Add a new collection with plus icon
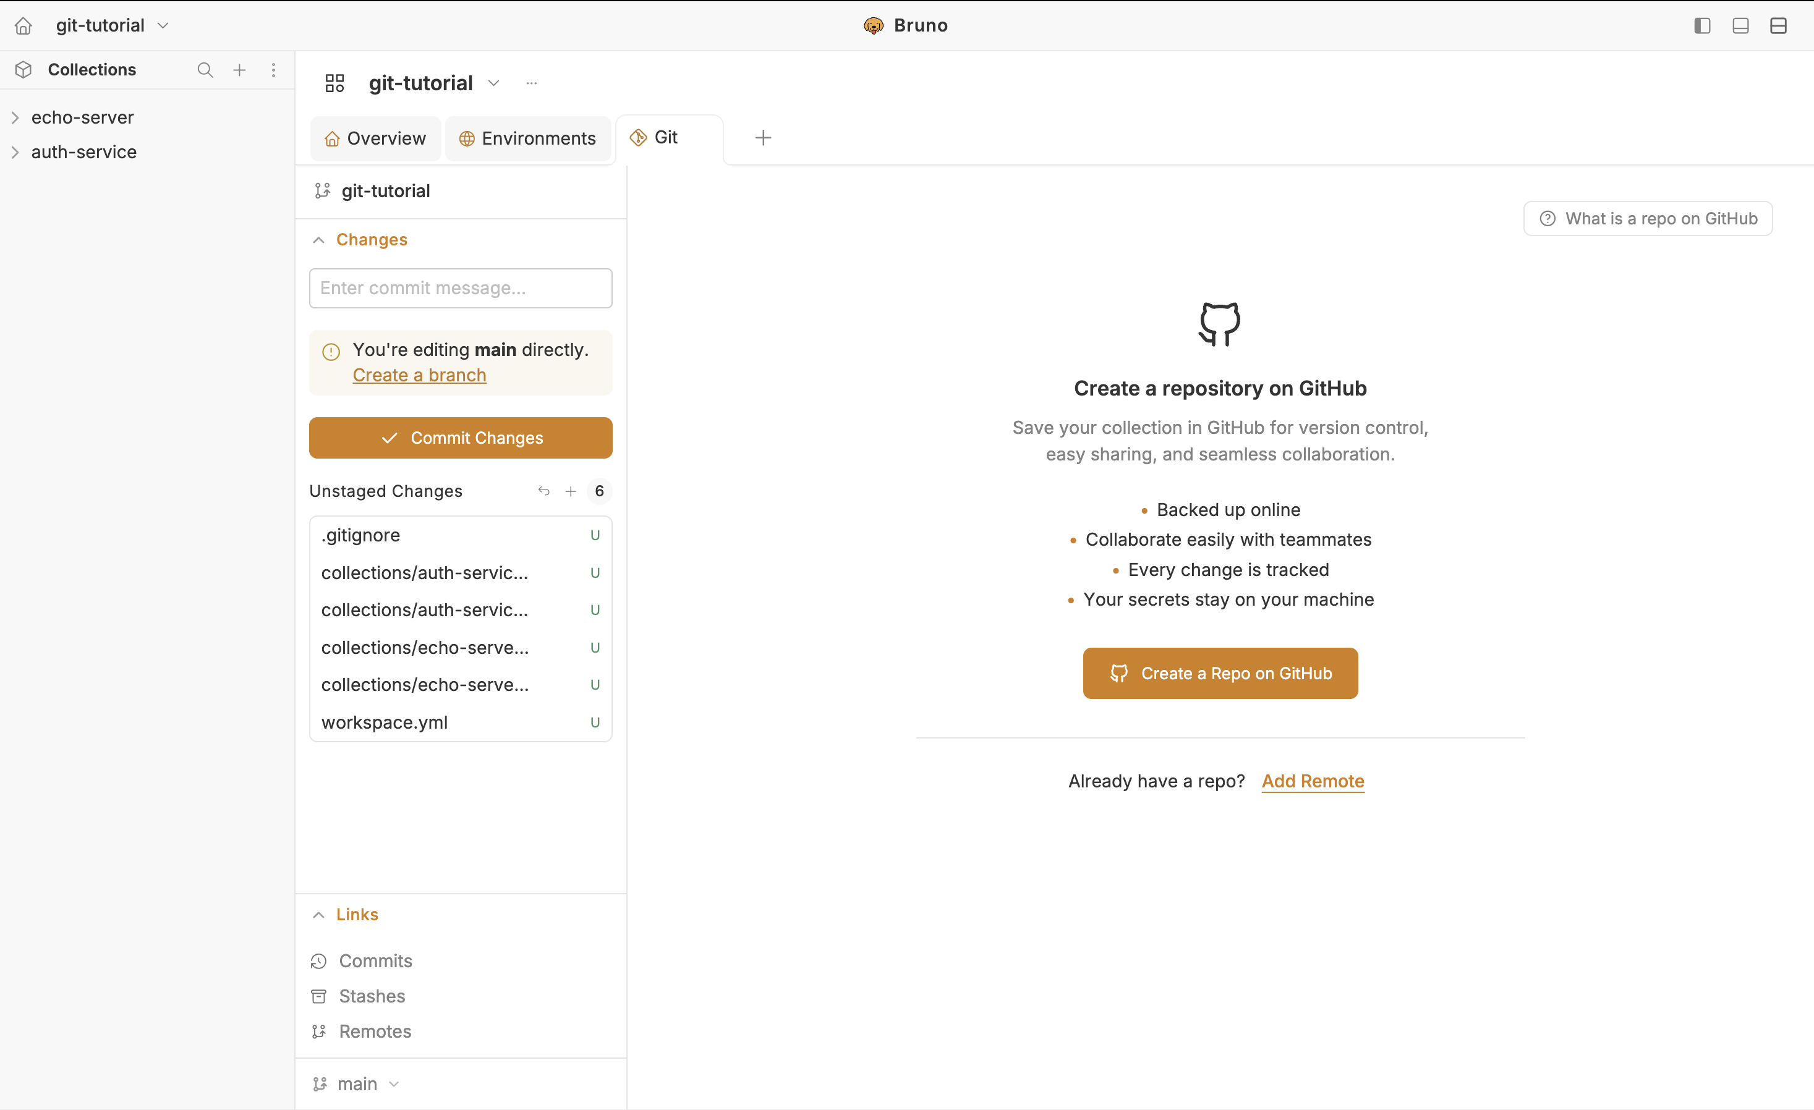 [239, 70]
